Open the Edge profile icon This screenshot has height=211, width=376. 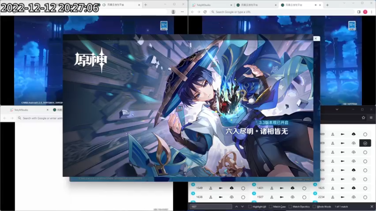tap(173, 12)
